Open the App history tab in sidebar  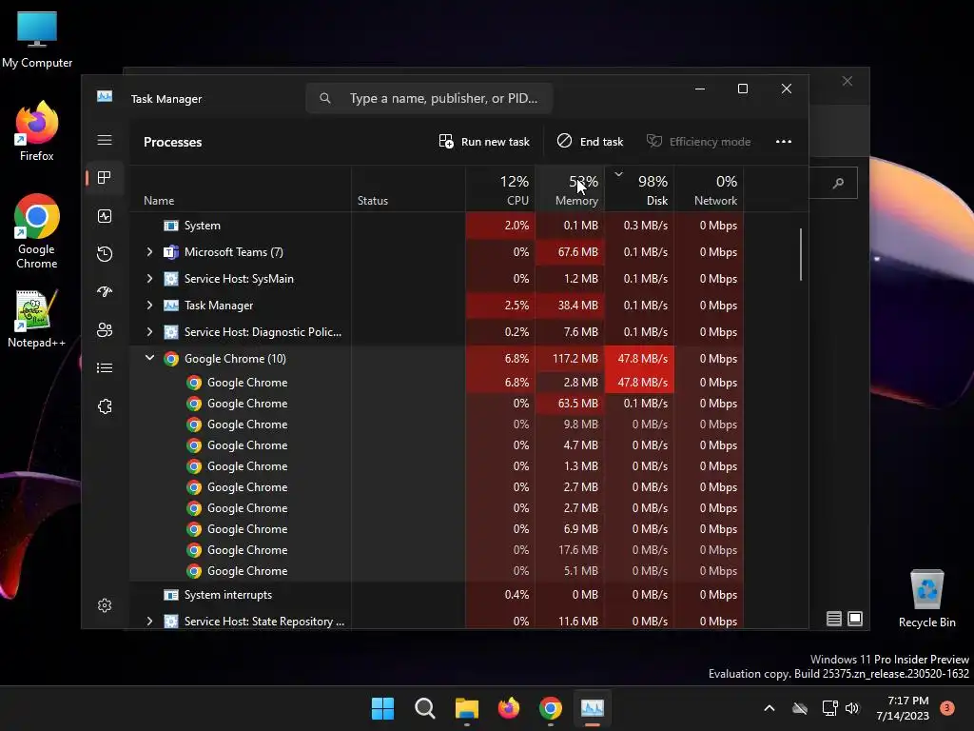(x=105, y=253)
